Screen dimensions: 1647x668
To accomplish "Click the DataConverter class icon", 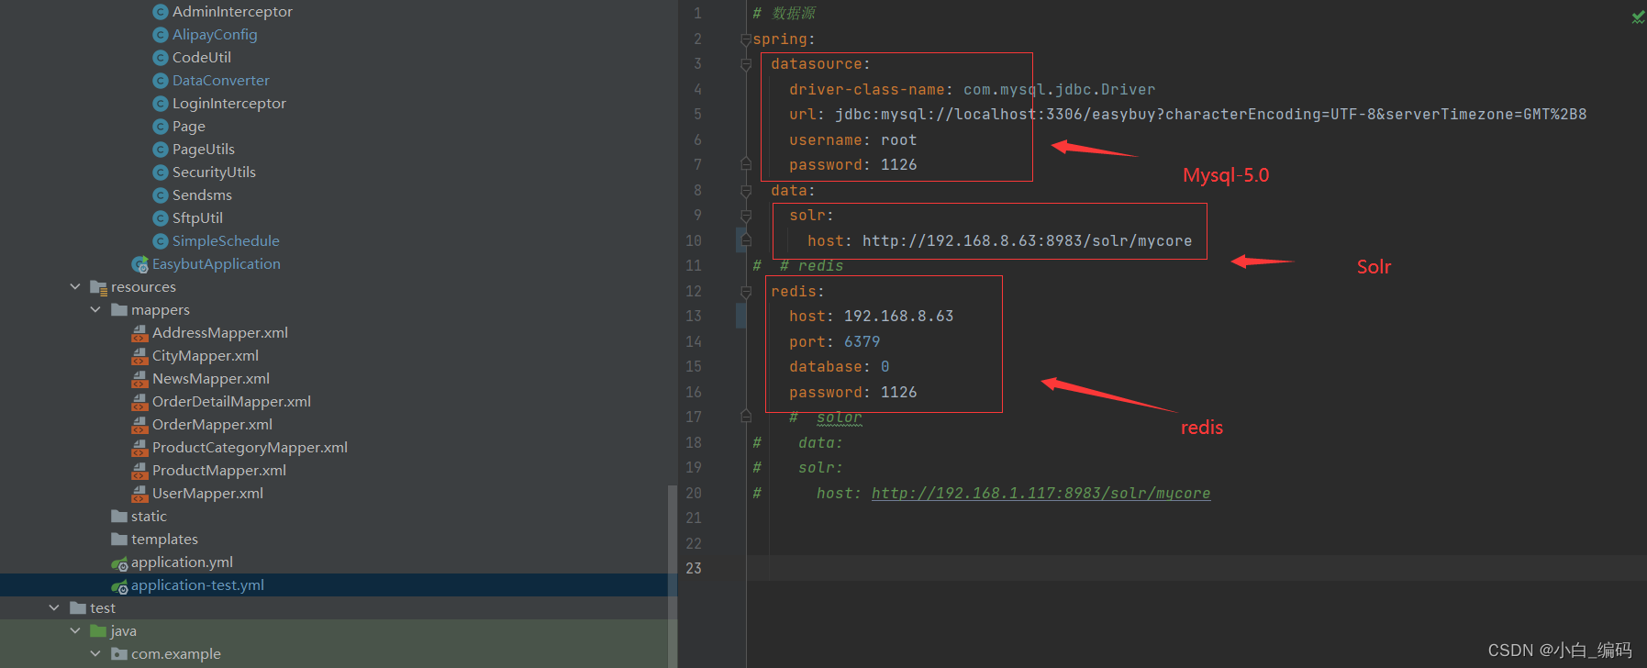I will 161,81.
